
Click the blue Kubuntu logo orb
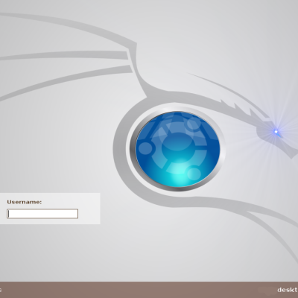(177, 149)
